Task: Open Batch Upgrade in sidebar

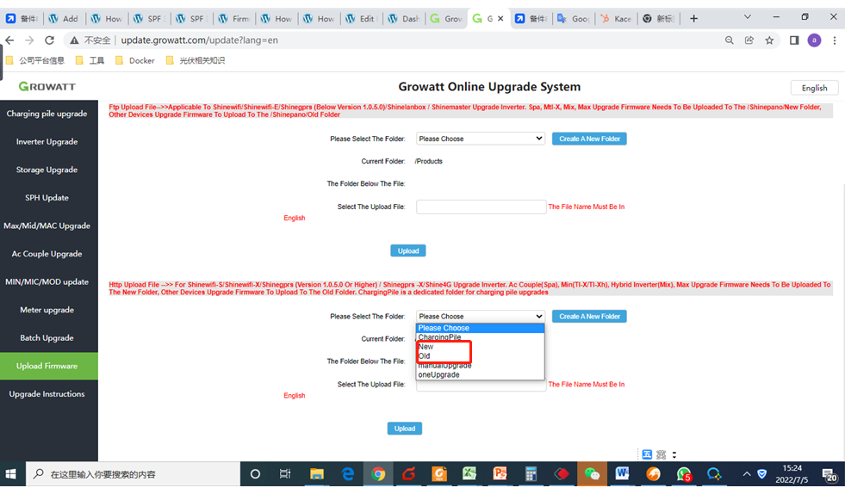Action: (47, 337)
